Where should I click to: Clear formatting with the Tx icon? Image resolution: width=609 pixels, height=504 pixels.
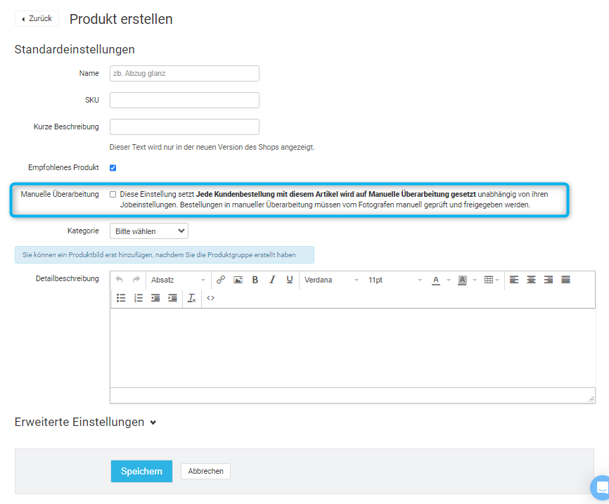click(x=192, y=298)
